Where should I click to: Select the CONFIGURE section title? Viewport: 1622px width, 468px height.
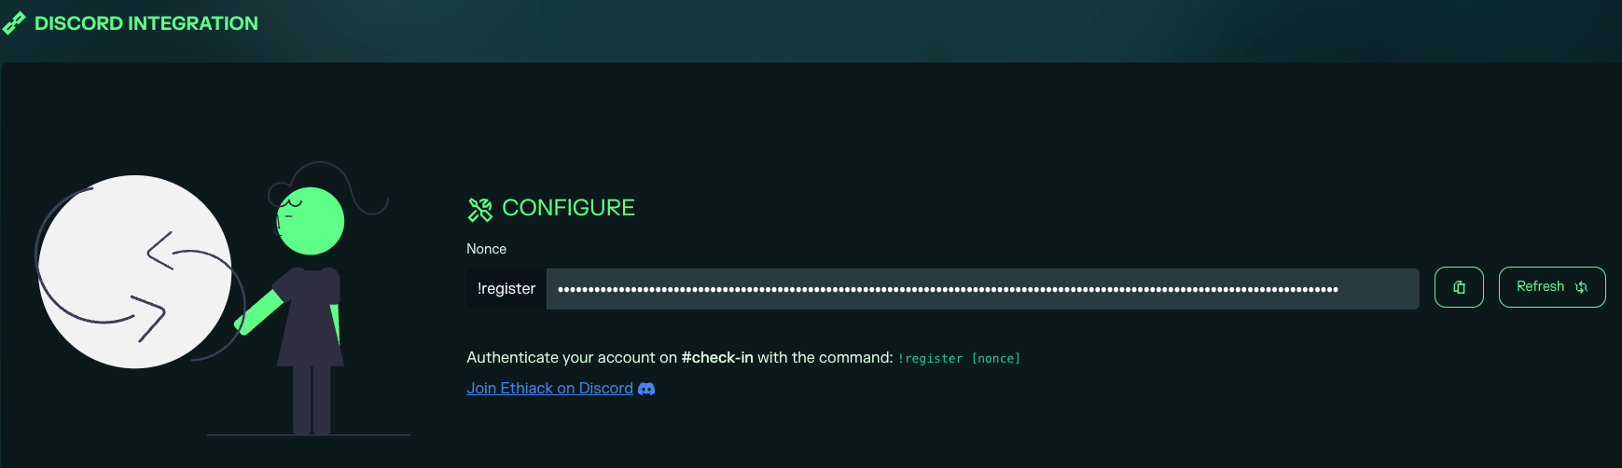point(568,208)
